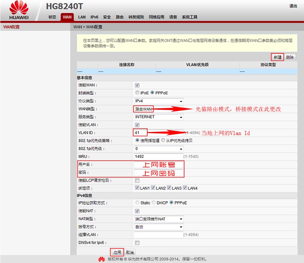Select the WAN tab

pos(67,17)
